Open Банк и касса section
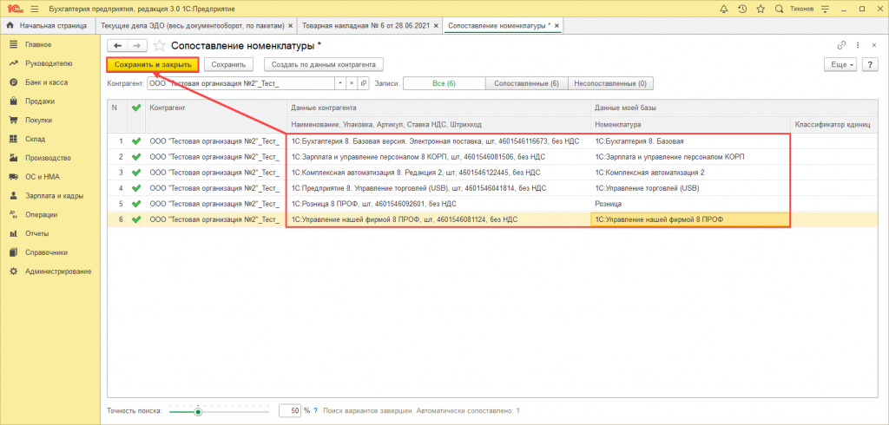 pyautogui.click(x=46, y=82)
